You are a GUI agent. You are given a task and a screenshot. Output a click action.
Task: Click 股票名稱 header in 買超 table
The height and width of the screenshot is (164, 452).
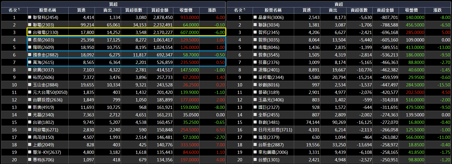point(48,10)
